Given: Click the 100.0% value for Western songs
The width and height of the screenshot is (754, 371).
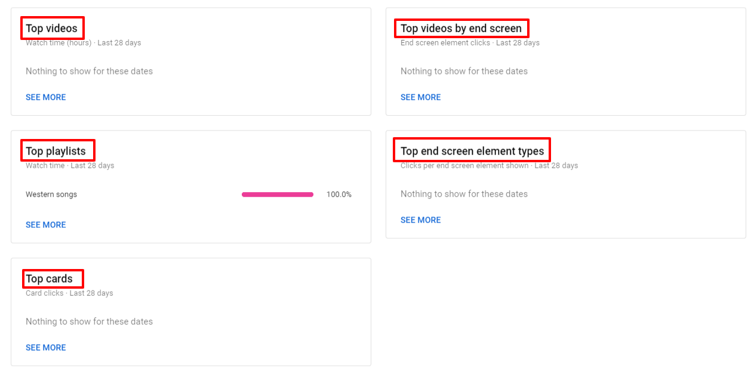Looking at the screenshot, I should [x=338, y=194].
